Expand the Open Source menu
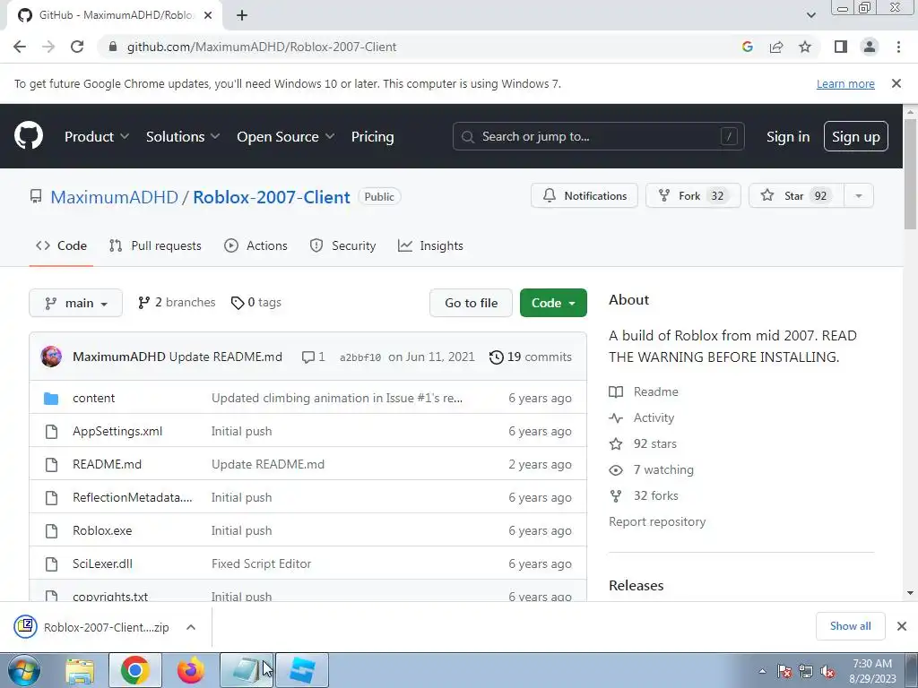Screen dimensions: 918x688 coord(286,136)
